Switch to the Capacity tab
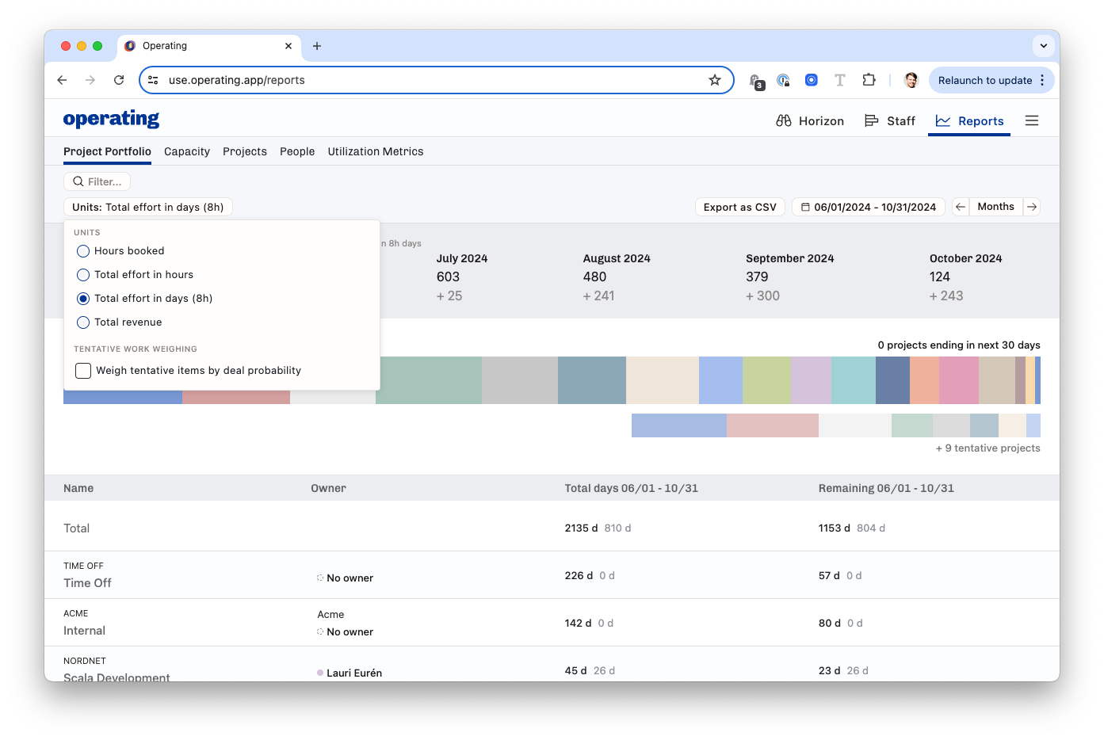Image resolution: width=1104 pixels, height=740 pixels. [x=187, y=151]
